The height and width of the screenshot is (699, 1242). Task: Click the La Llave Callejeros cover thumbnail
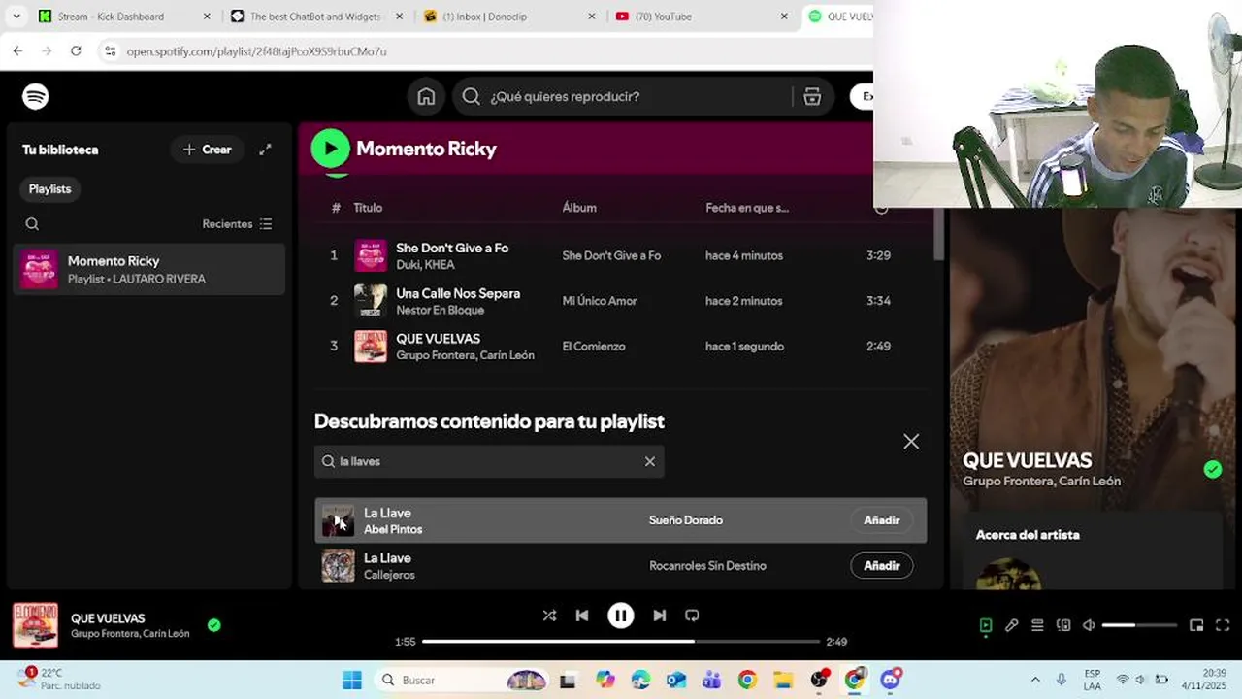(x=339, y=565)
